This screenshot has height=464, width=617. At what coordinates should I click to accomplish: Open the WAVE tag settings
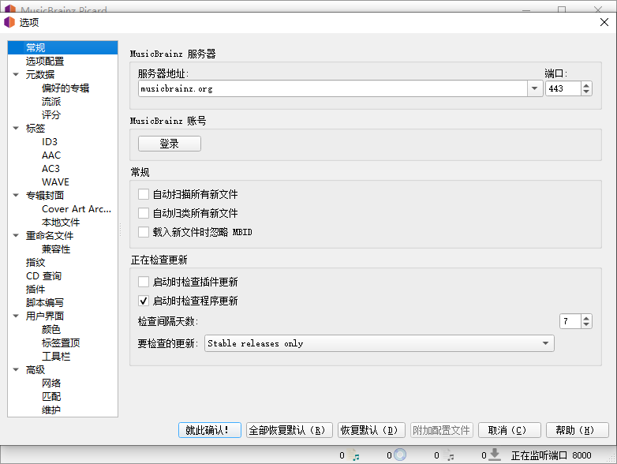55,181
